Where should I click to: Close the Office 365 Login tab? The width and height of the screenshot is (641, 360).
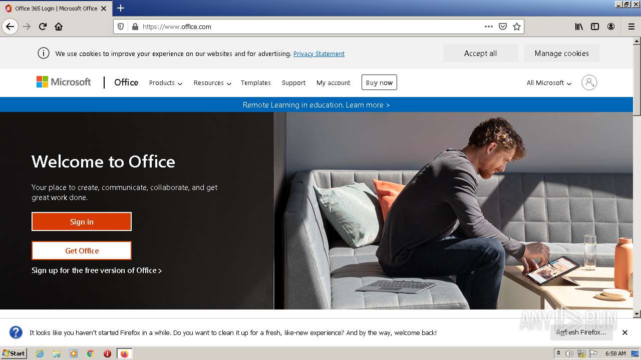pyautogui.click(x=104, y=8)
